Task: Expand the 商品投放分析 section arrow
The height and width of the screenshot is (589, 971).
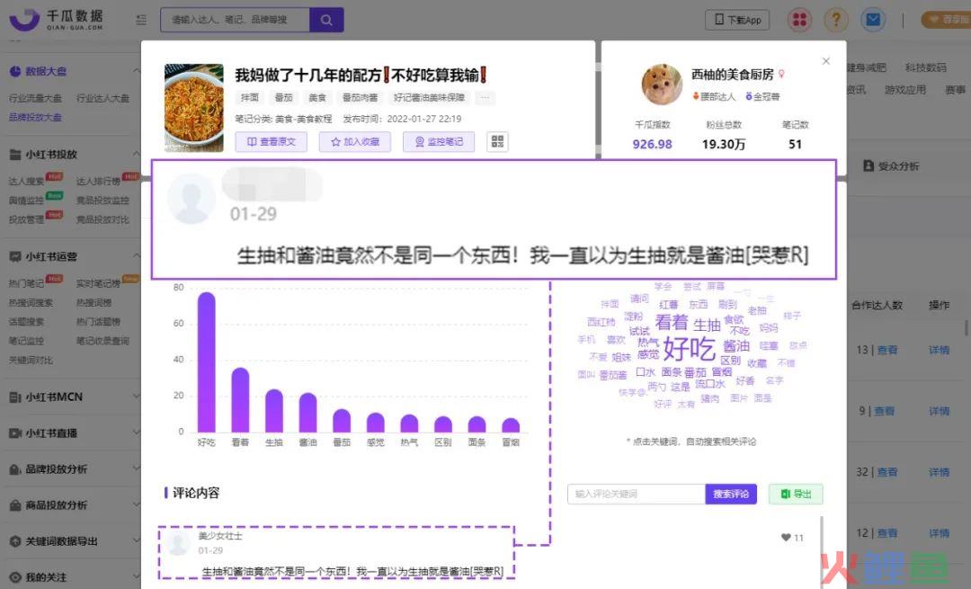Action: 137,504
